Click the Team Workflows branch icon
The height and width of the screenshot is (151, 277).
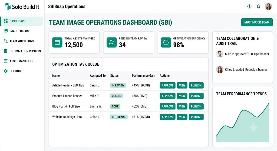(6, 41)
